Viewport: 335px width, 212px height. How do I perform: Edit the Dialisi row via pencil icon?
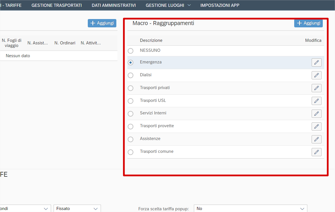316,75
